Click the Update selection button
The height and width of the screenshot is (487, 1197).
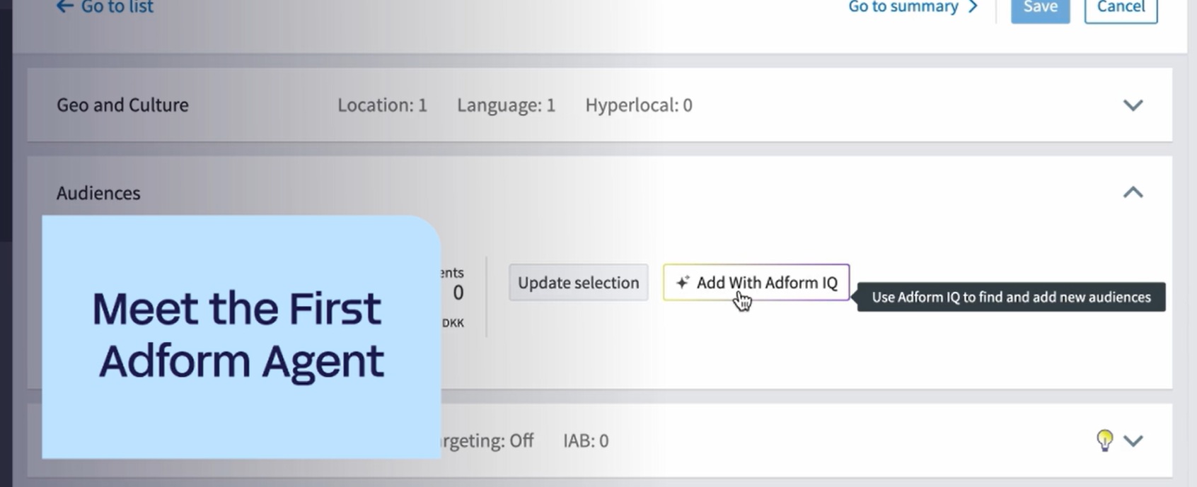tap(578, 283)
